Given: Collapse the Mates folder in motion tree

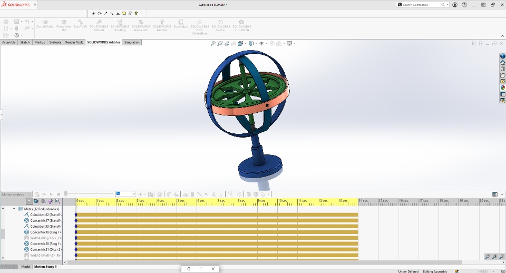Looking at the screenshot, I should click(14, 209).
